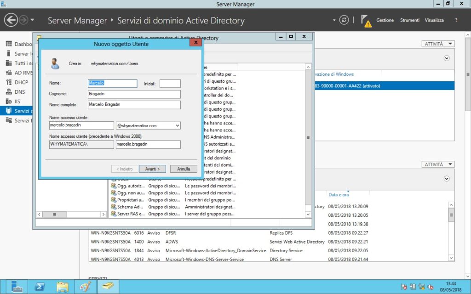471x294 pixels.
Task: Click the forward navigation arrow
Action: [x=23, y=20]
